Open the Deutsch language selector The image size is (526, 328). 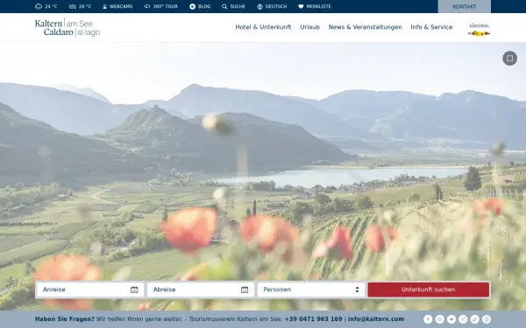[x=272, y=6]
